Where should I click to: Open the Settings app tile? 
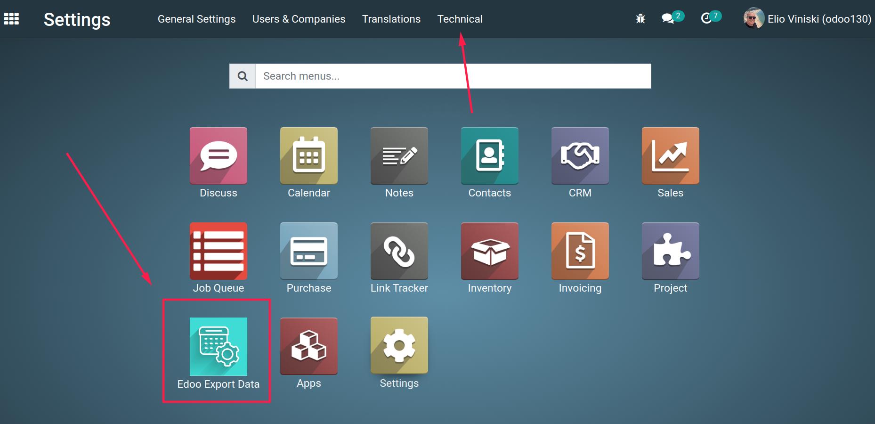pos(399,346)
